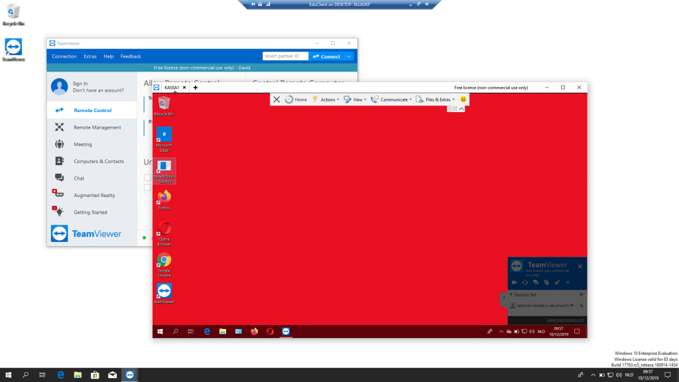
Task: Tick the first checkbox under unattended access
Action: pos(148,178)
